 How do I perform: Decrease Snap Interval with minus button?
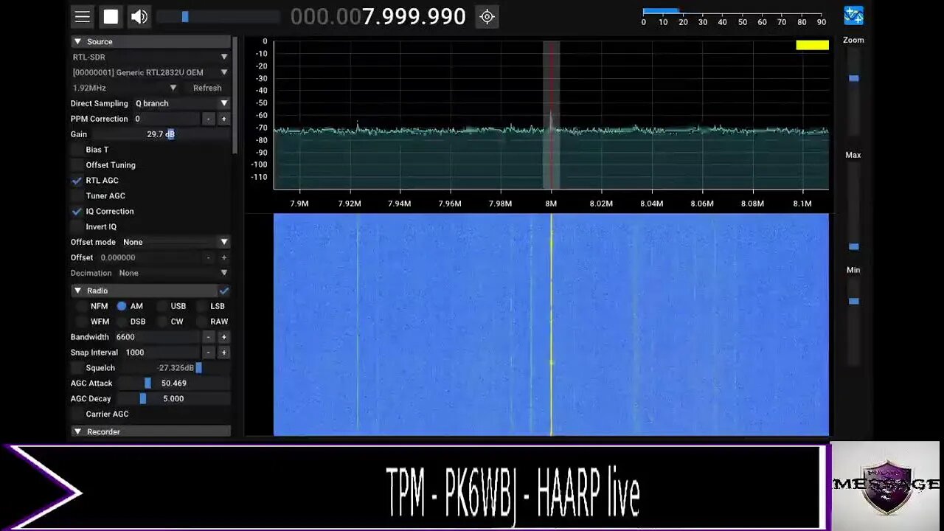pyautogui.click(x=209, y=353)
